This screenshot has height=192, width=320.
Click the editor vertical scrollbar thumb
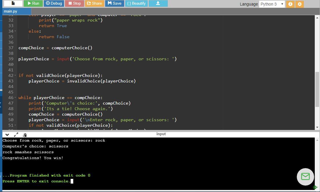[x=317, y=89]
